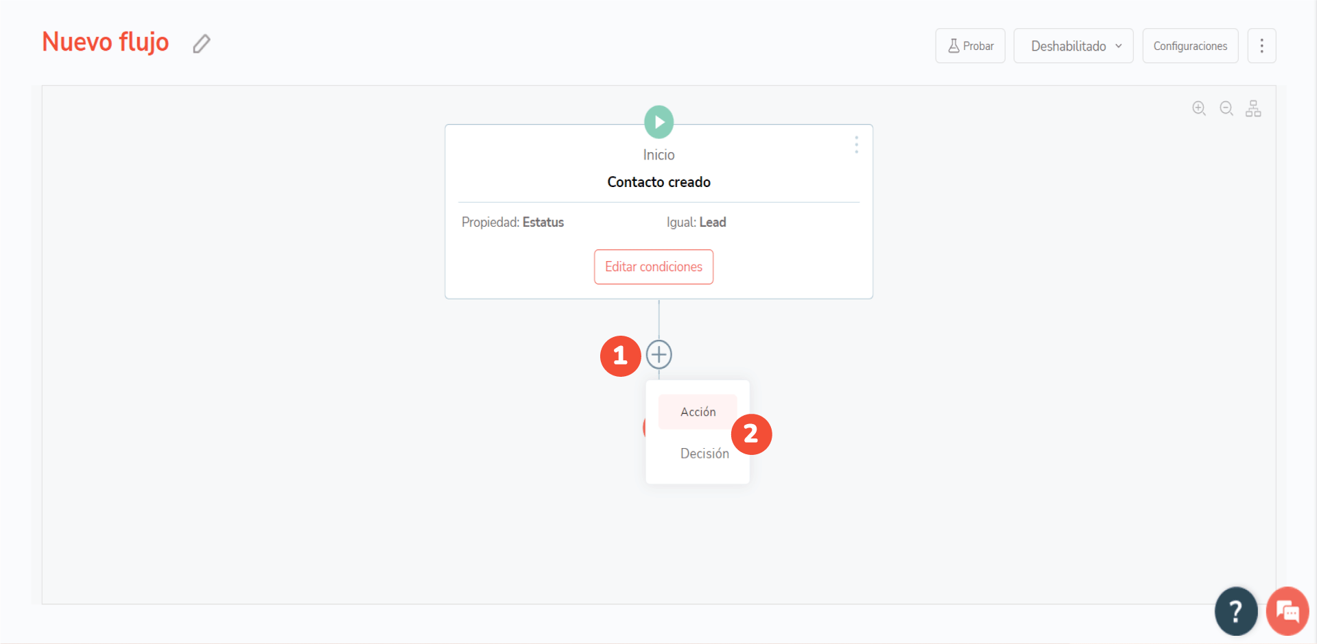Click the Igual: Lead condition value
Screen dimensions: 1317x644
[x=696, y=222]
